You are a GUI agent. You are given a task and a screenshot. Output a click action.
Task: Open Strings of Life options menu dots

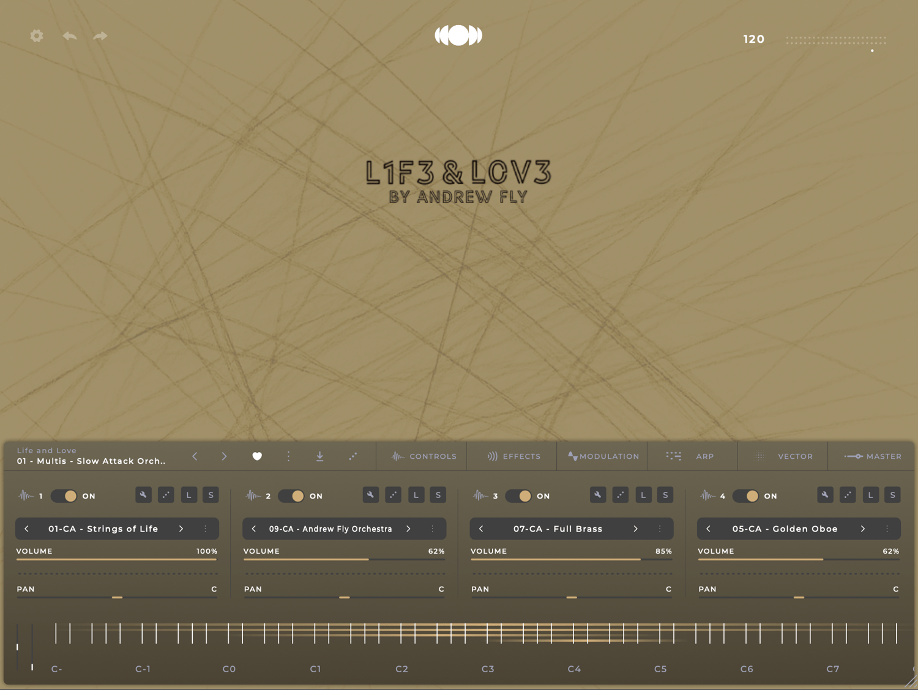(206, 529)
